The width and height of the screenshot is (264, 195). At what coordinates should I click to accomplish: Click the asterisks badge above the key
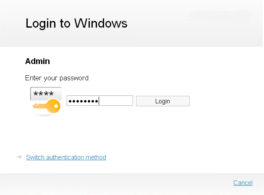[x=46, y=94]
